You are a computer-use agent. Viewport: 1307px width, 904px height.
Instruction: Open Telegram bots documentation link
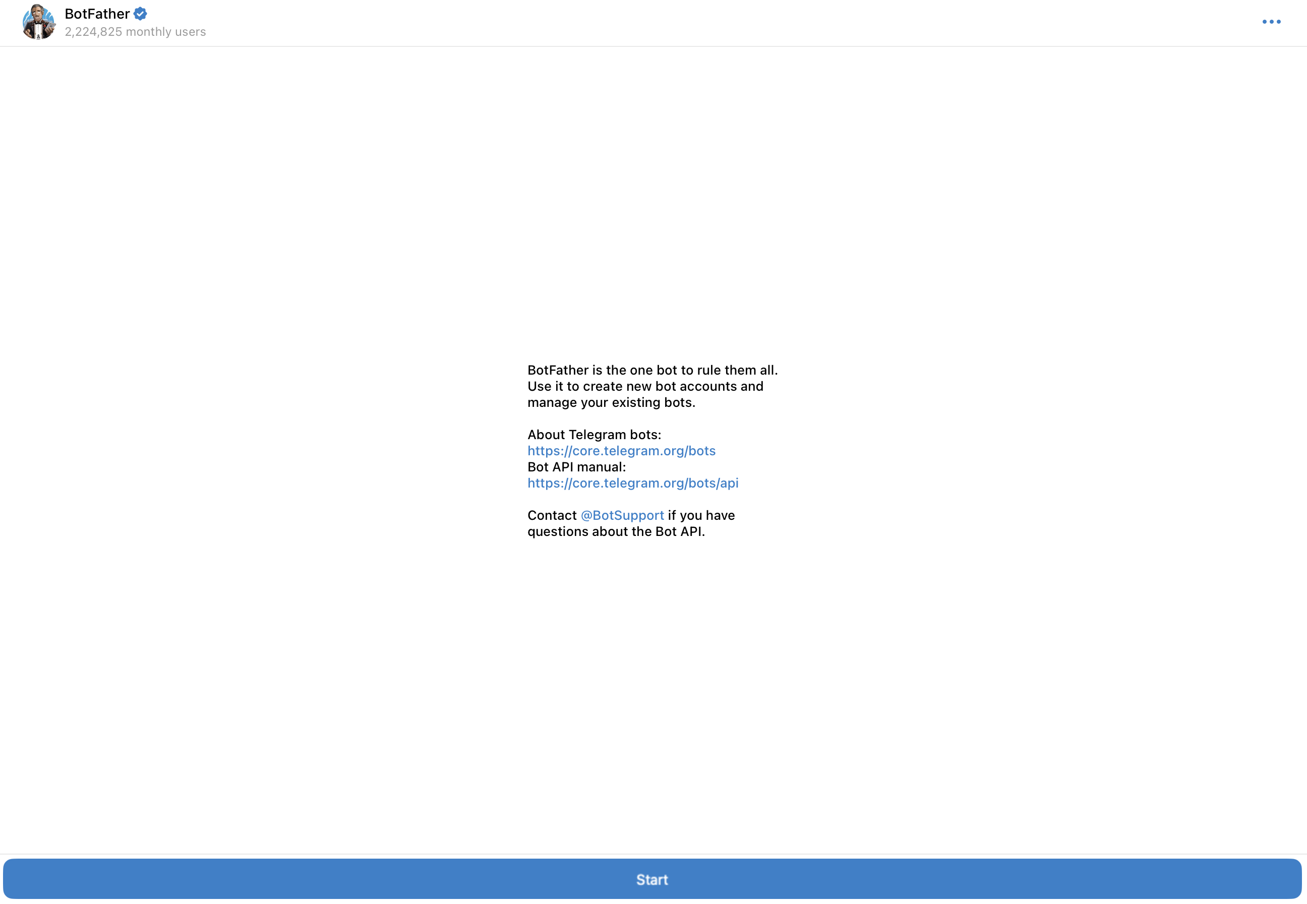[621, 451]
